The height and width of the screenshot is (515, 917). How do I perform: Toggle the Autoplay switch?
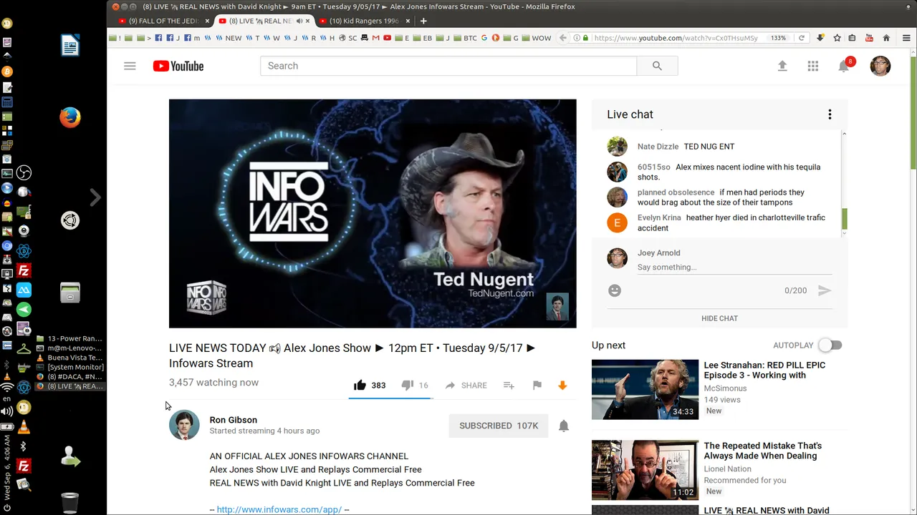pyautogui.click(x=830, y=345)
